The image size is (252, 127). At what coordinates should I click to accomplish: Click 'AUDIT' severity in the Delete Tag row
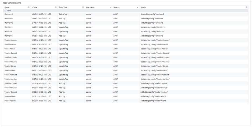(x=116, y=14)
